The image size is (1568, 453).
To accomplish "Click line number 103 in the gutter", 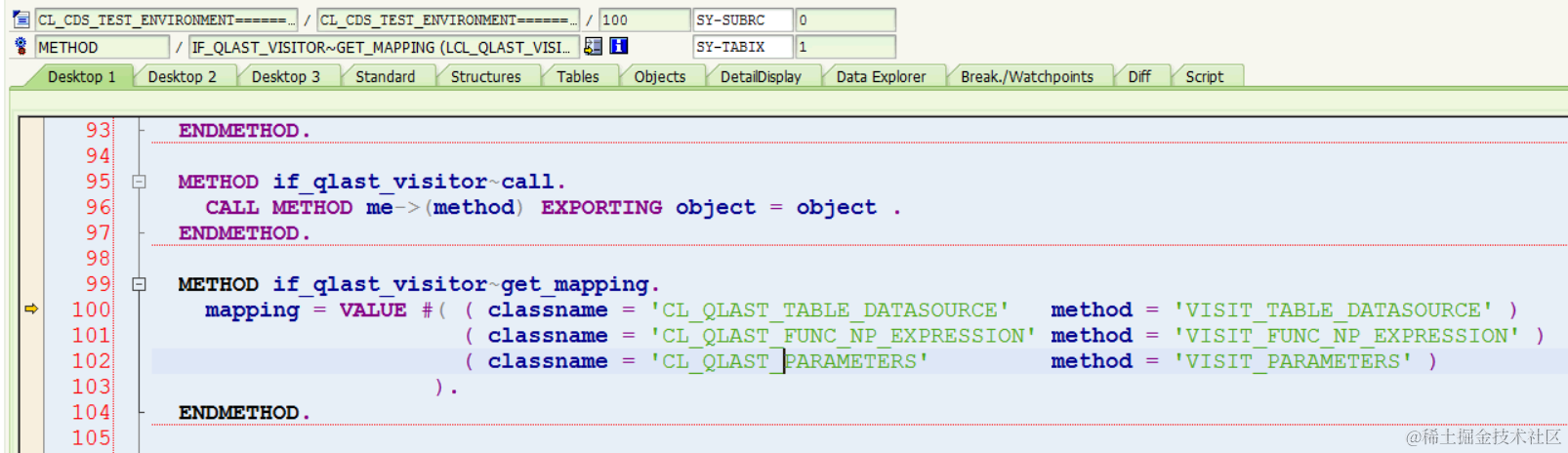I will click(x=92, y=387).
